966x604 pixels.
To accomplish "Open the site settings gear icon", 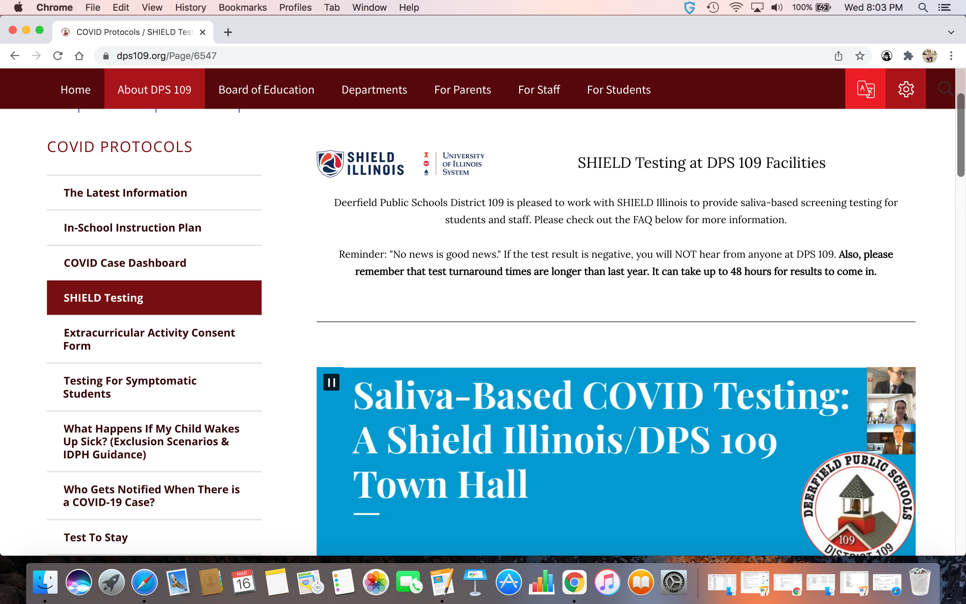I will coord(906,89).
